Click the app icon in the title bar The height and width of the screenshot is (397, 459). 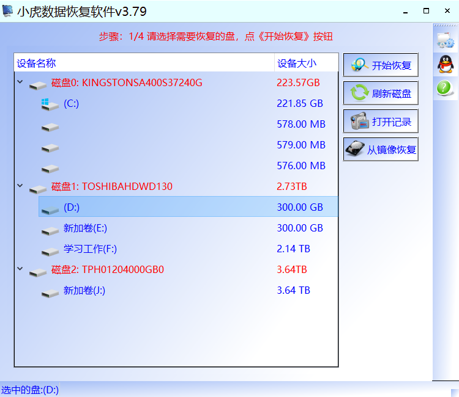tap(7, 11)
